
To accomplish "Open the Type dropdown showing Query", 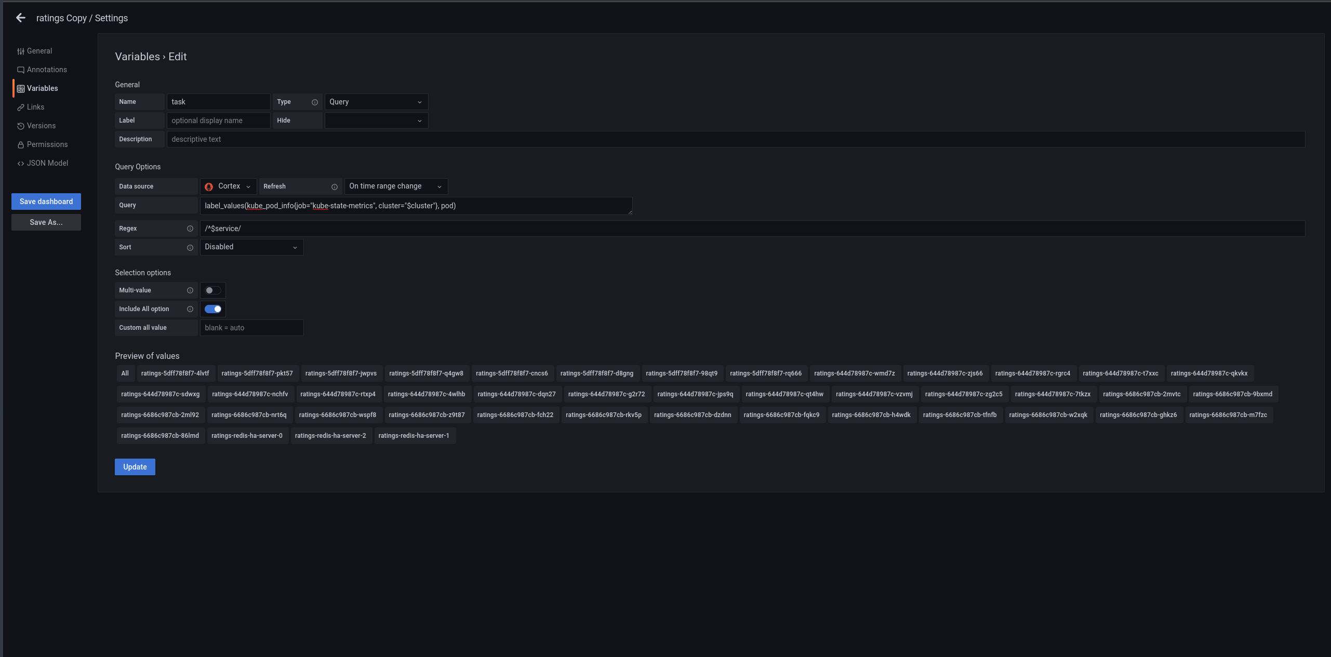I will (376, 102).
